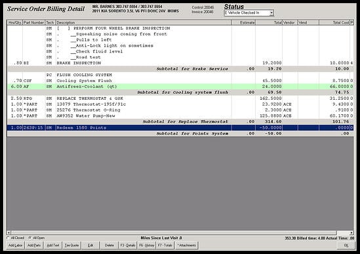Viewport: 360px width, 254px height.
Task: Click the Vendor column header
Action: [x=290, y=22]
